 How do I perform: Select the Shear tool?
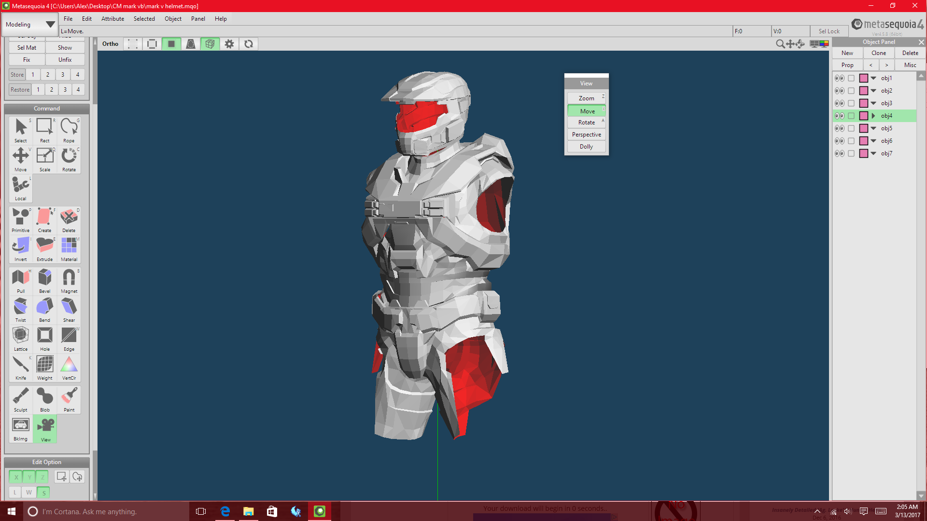click(69, 310)
